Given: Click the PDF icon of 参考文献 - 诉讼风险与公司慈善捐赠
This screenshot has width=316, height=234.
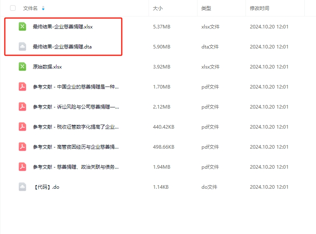Looking at the screenshot, I should click(x=22, y=107).
